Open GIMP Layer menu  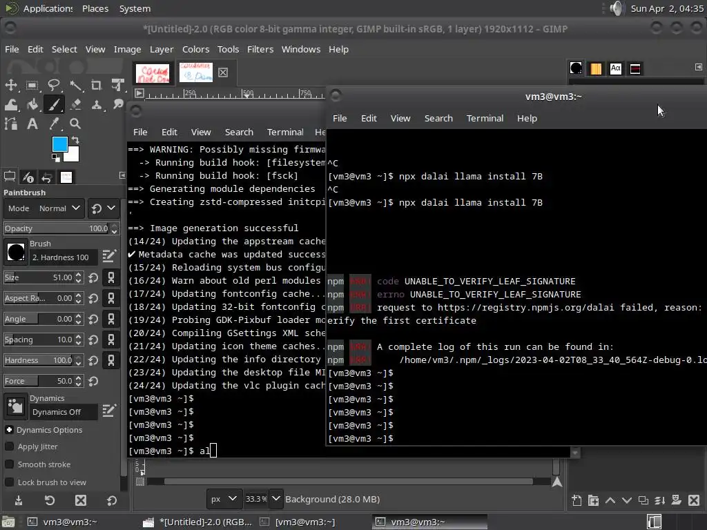coord(162,49)
